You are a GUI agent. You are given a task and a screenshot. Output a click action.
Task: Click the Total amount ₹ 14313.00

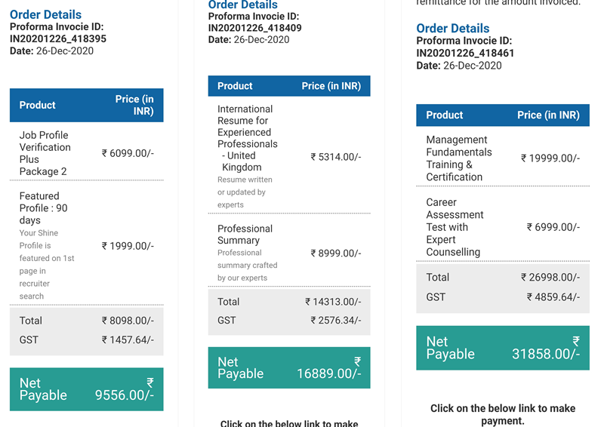[333, 302]
